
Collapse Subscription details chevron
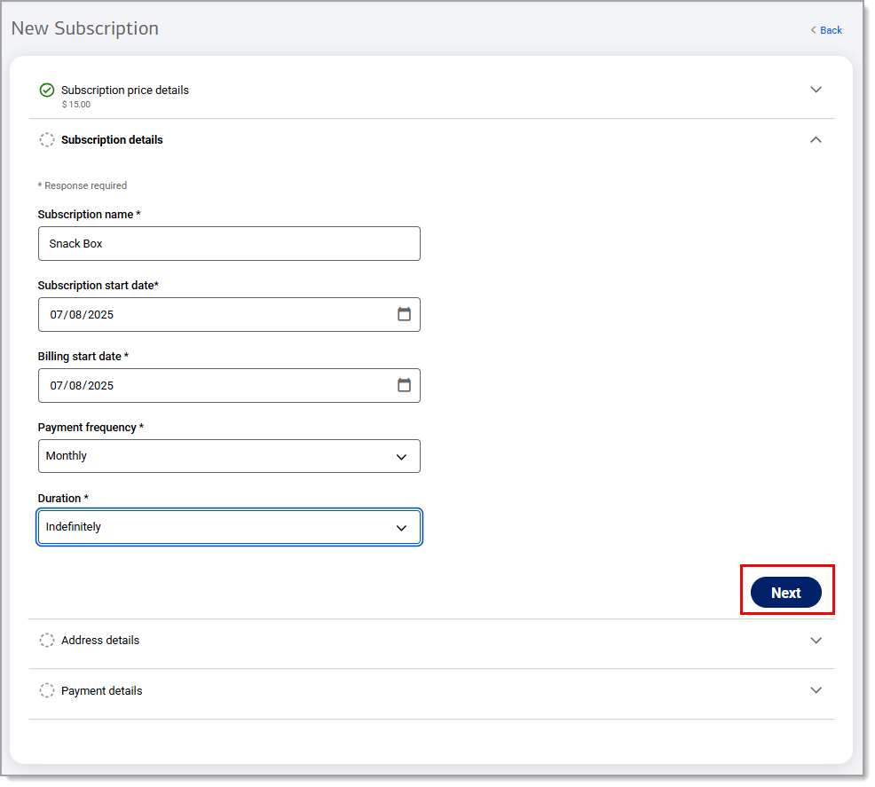[x=816, y=140]
